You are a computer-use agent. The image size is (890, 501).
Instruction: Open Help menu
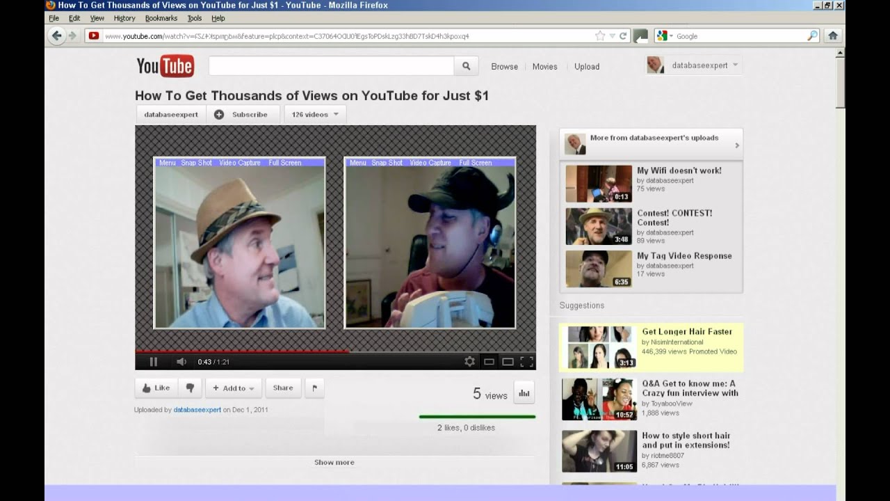(218, 18)
